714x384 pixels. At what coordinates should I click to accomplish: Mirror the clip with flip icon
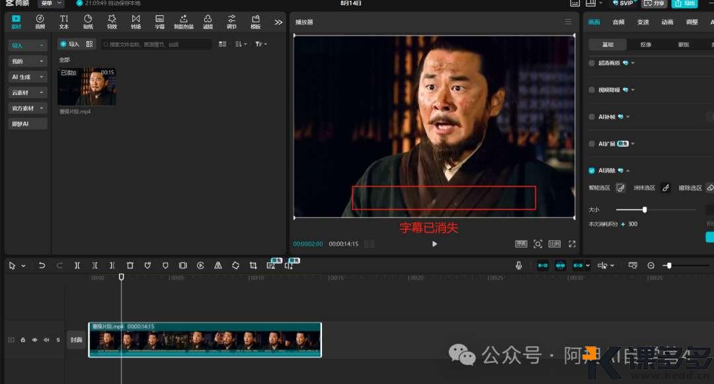218,265
